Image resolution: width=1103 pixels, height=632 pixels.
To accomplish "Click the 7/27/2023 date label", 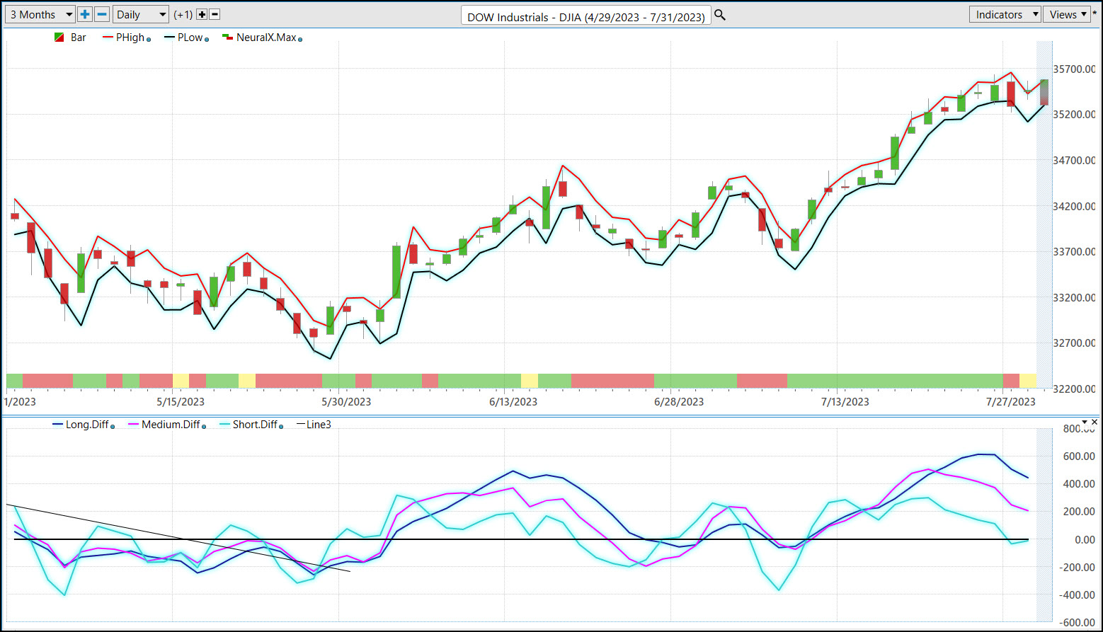I will 1011,402.
